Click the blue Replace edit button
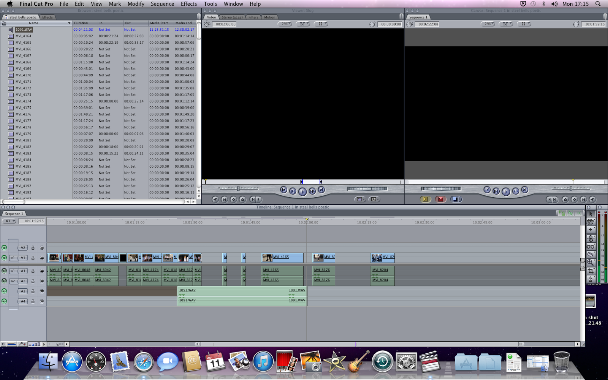Screen dimensions: 608x380 coord(456,199)
